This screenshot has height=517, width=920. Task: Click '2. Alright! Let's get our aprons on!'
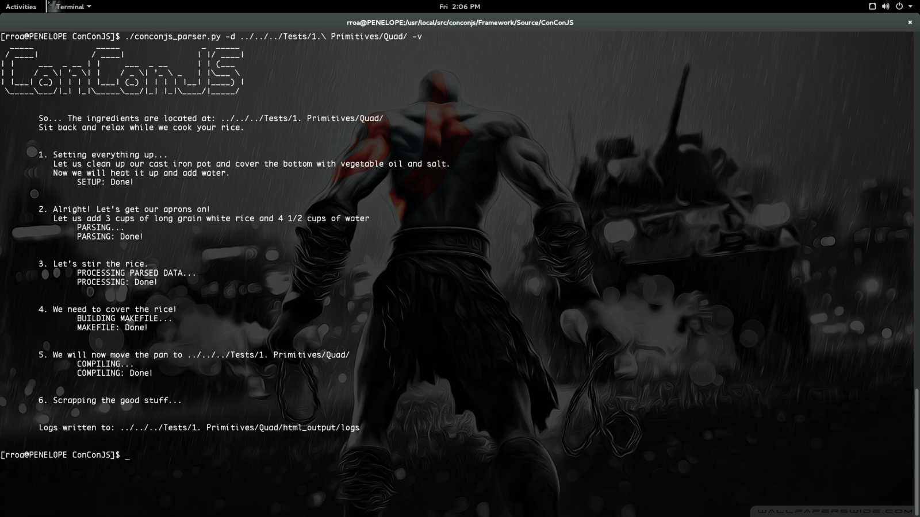(x=124, y=209)
